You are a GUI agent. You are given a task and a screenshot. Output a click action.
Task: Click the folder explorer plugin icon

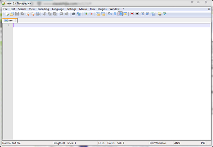(x=160, y=14)
